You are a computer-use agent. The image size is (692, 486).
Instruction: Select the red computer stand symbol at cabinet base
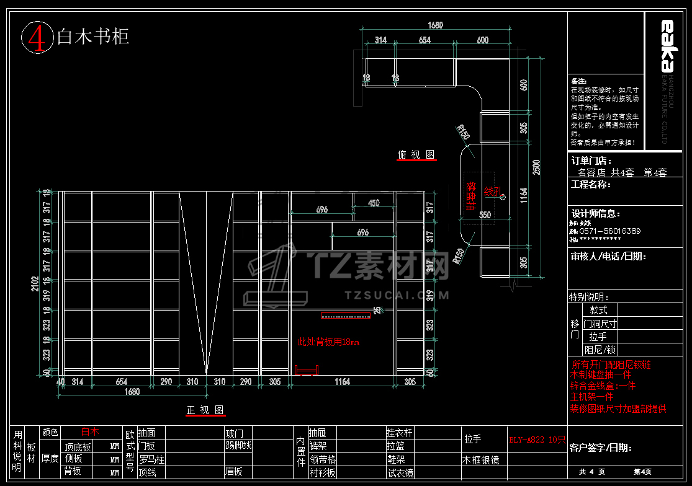click(307, 370)
